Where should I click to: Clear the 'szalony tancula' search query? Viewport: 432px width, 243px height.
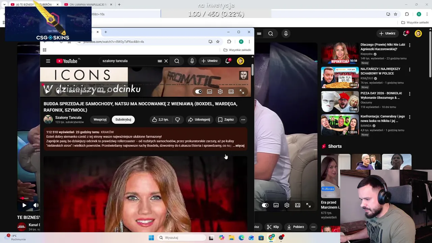click(166, 61)
